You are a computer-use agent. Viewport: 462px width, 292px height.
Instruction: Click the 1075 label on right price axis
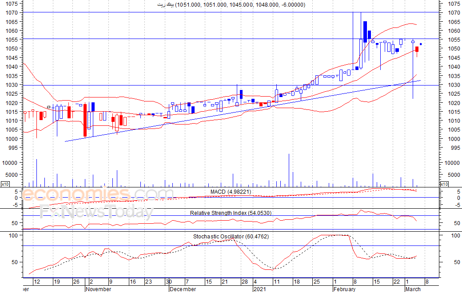pyautogui.click(x=454, y=4)
